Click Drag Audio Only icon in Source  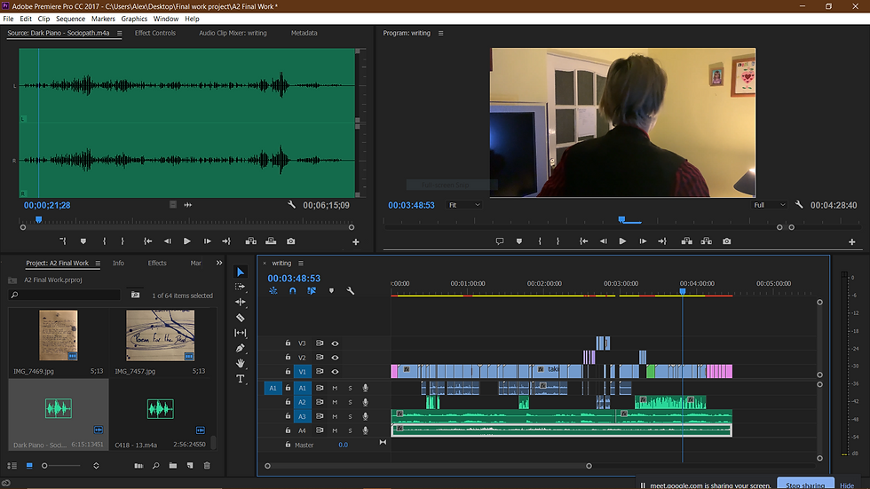coord(188,205)
